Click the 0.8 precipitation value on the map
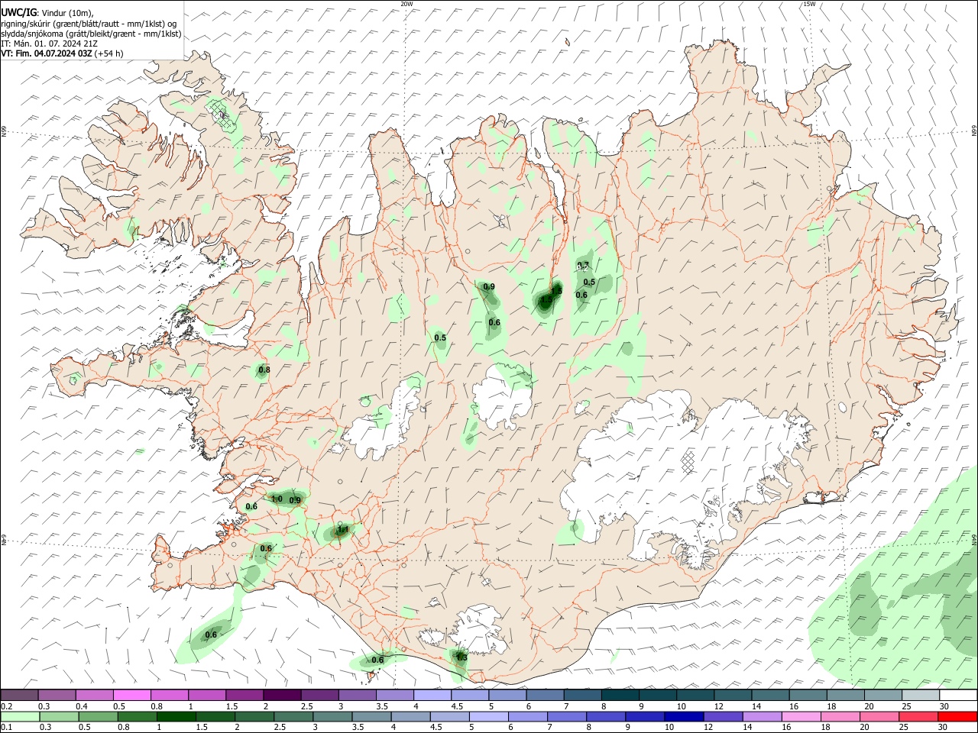 pos(264,370)
